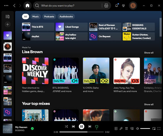Go back with the left arrow
The height and width of the screenshot is (136, 163).
(14, 6)
